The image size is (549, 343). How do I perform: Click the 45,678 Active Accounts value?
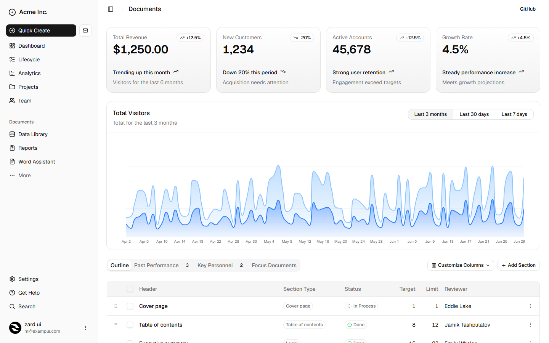click(352, 50)
